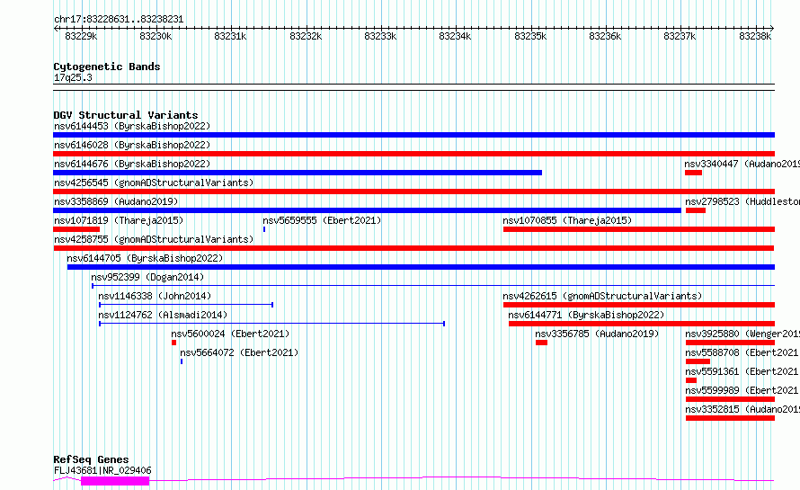Select the red nsv6144771 variant bar
The image size is (800, 490).
[642, 324]
